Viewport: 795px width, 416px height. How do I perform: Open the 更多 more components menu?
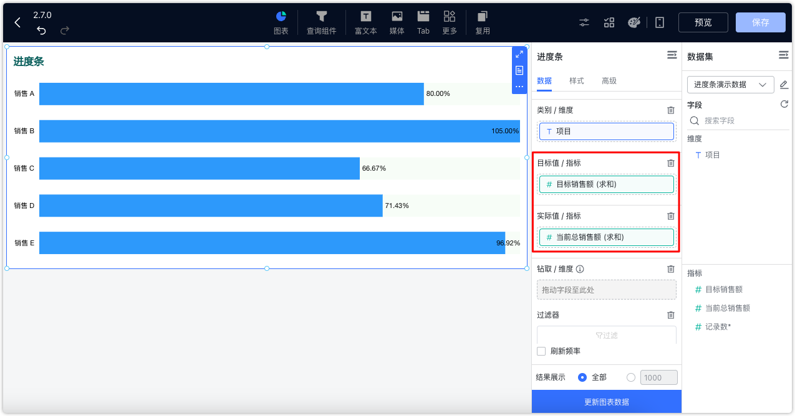pos(450,22)
